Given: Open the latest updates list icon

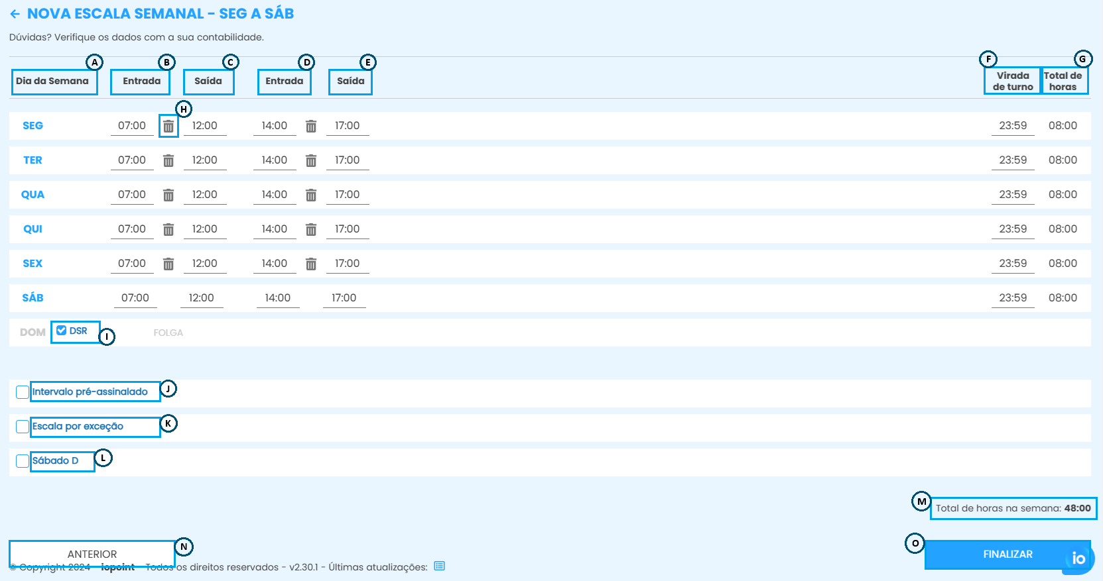Looking at the screenshot, I should tap(439, 566).
